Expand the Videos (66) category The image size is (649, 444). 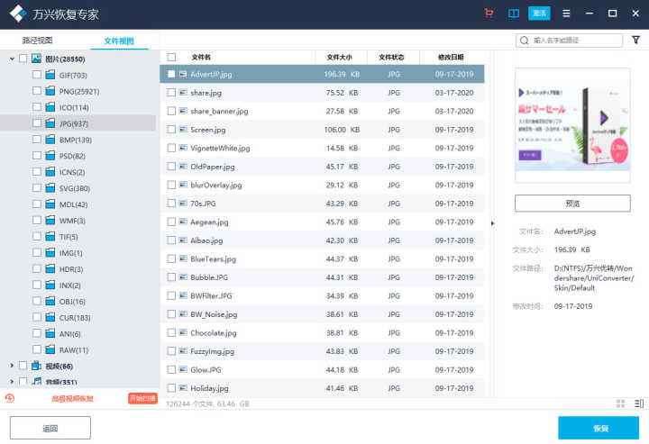pyautogui.click(x=12, y=366)
